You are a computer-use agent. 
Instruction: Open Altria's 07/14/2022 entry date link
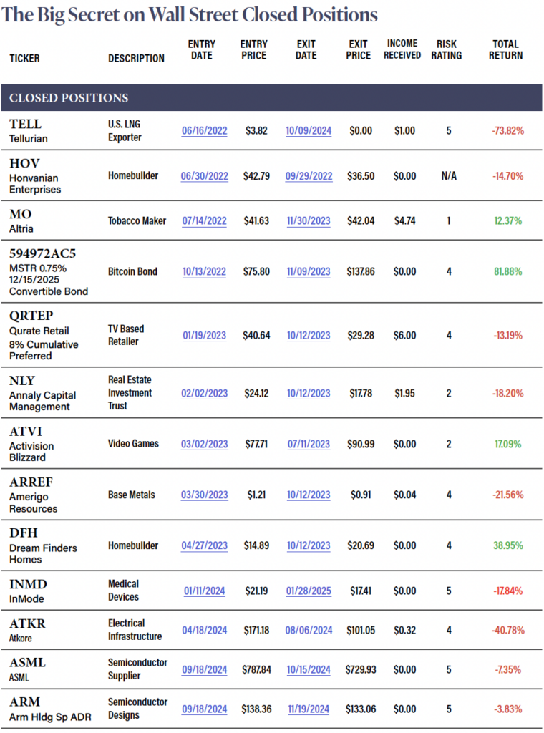(205, 221)
